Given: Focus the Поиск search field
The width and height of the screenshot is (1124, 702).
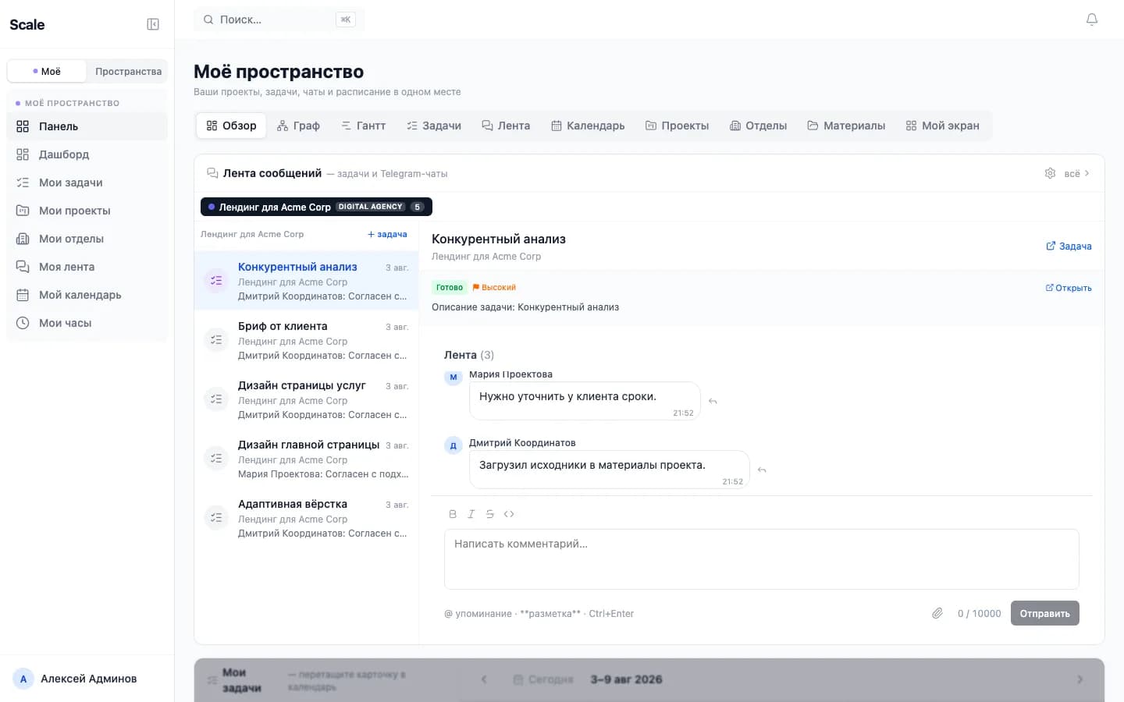Looking at the screenshot, I should coord(279,19).
